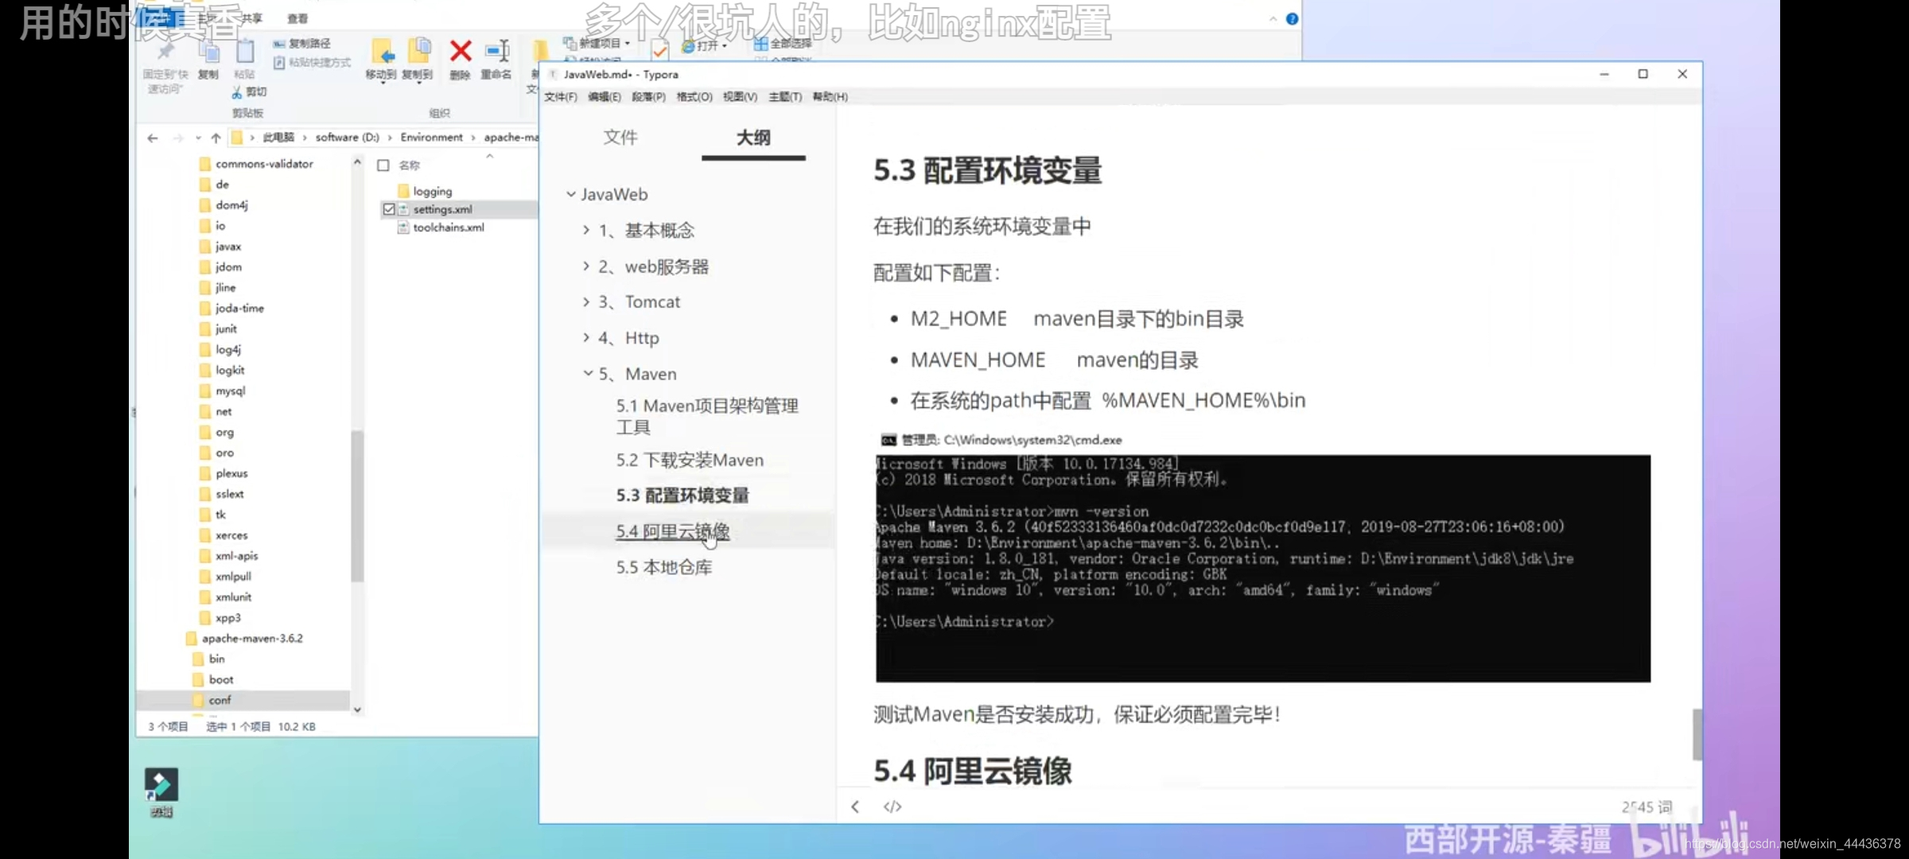Click the Move to folder icon

383,52
